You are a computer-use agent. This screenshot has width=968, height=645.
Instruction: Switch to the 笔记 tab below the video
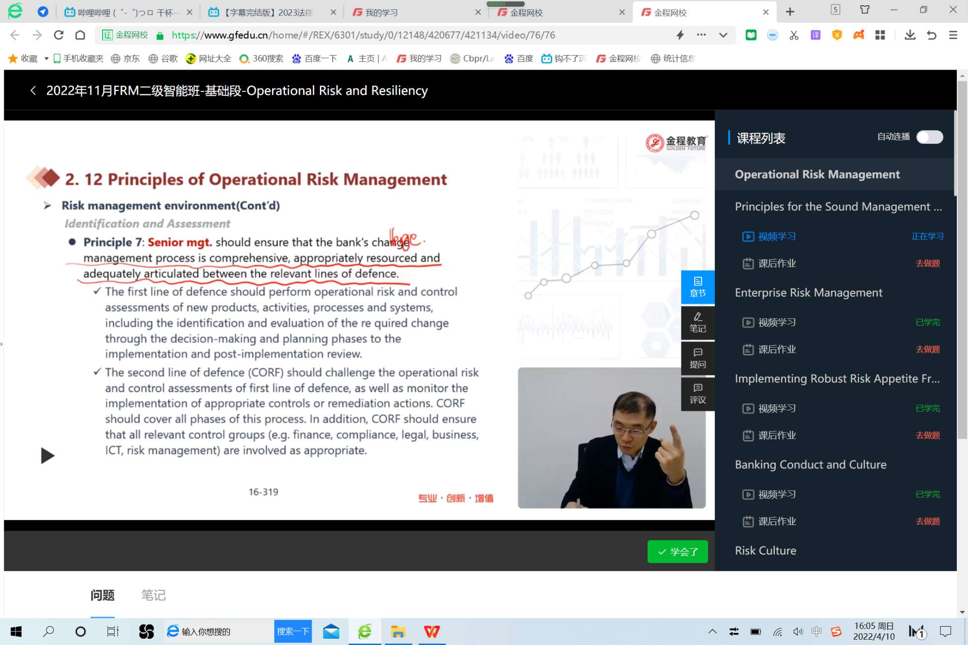coord(153,595)
